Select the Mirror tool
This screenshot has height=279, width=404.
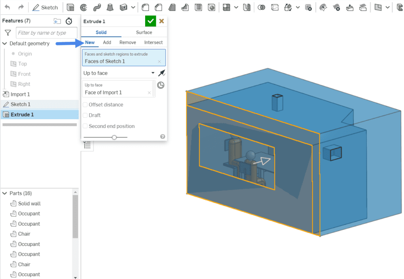[247, 7]
